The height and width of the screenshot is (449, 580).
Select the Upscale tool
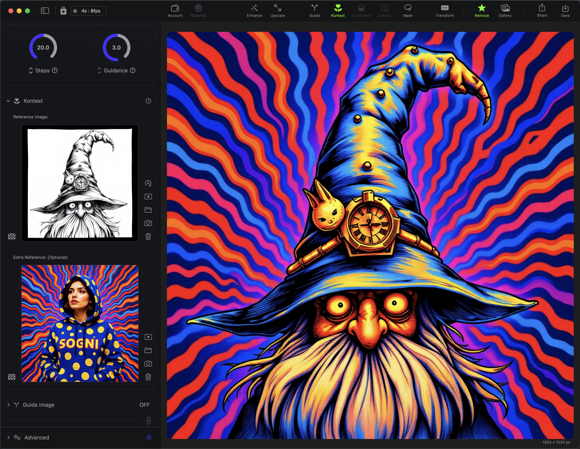tap(278, 11)
